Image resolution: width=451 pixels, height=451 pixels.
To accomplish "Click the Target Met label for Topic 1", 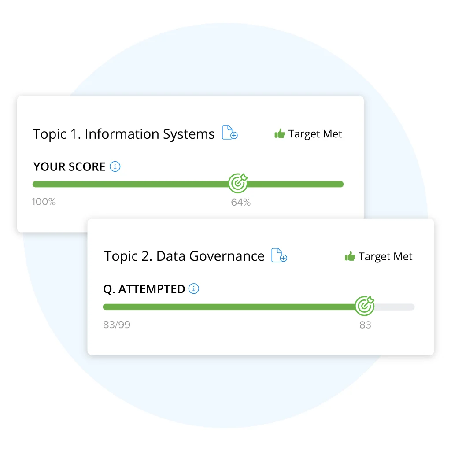I will (x=315, y=133).
